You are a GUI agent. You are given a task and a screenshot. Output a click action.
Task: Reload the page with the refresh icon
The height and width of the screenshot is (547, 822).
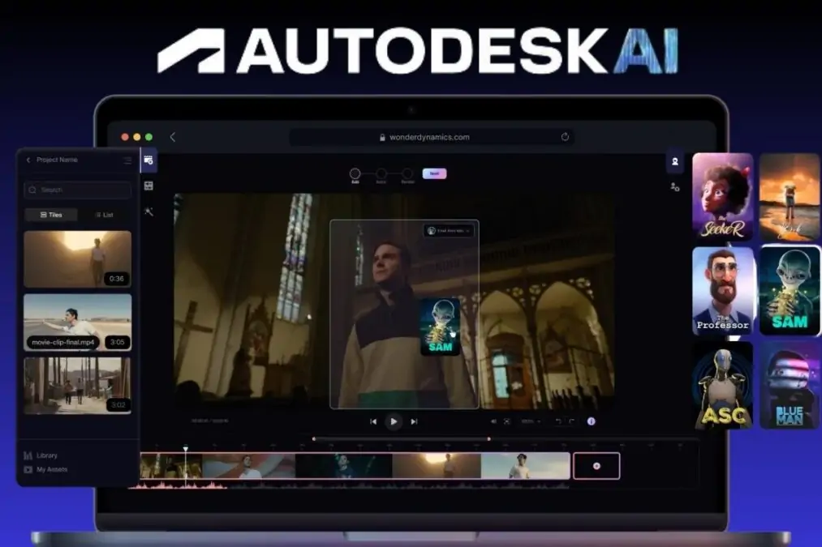(565, 137)
